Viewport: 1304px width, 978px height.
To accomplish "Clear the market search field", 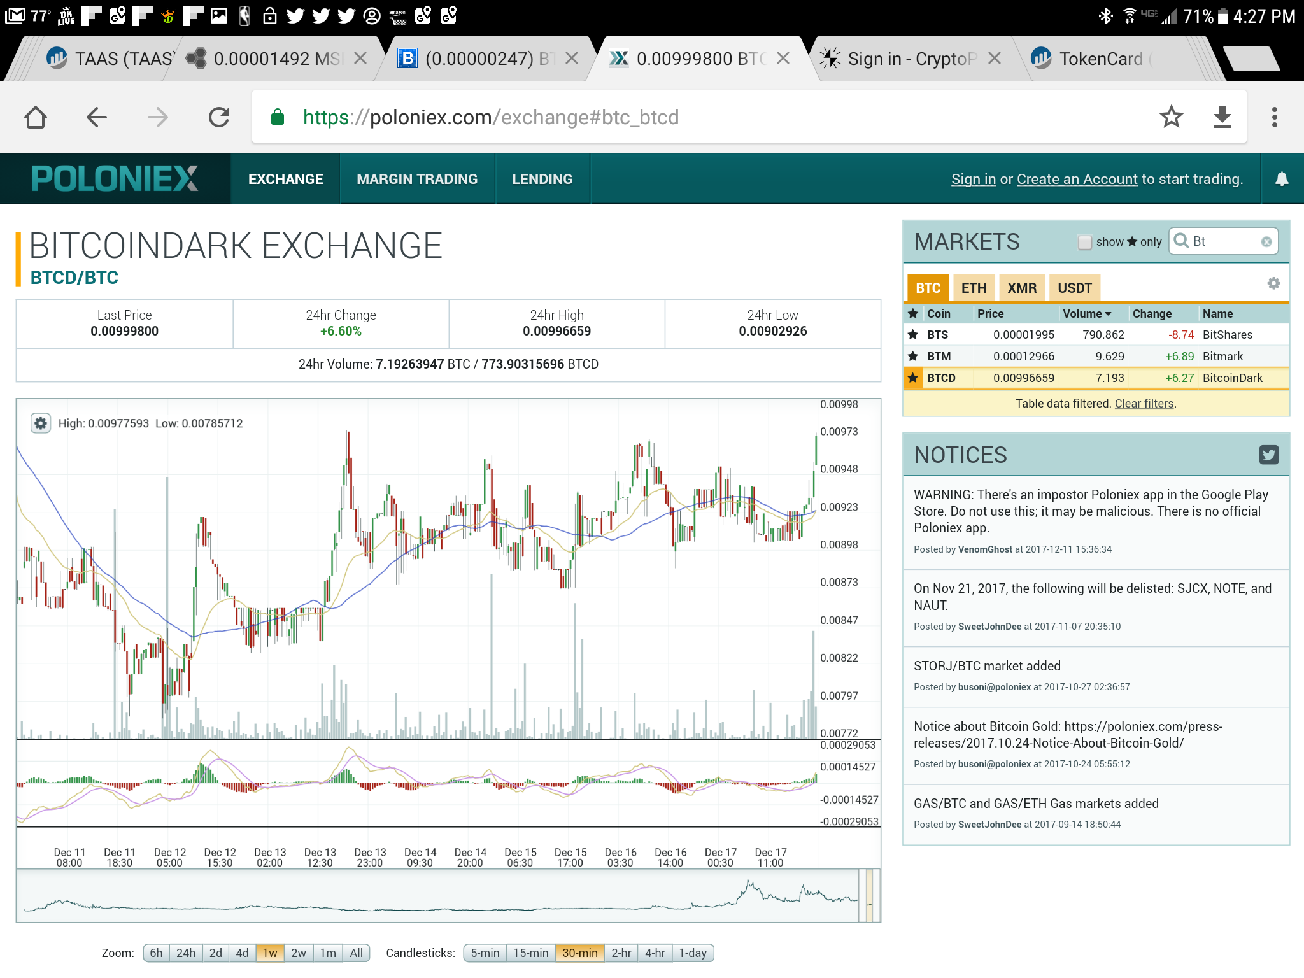I will [x=1266, y=241].
